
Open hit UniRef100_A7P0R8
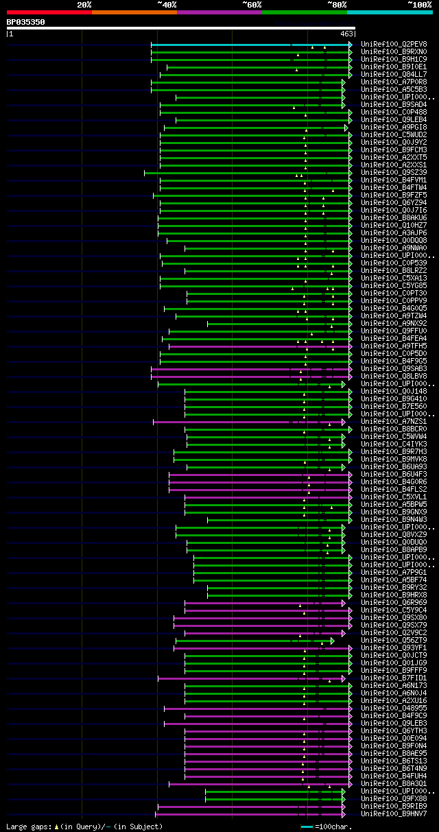tap(394, 82)
